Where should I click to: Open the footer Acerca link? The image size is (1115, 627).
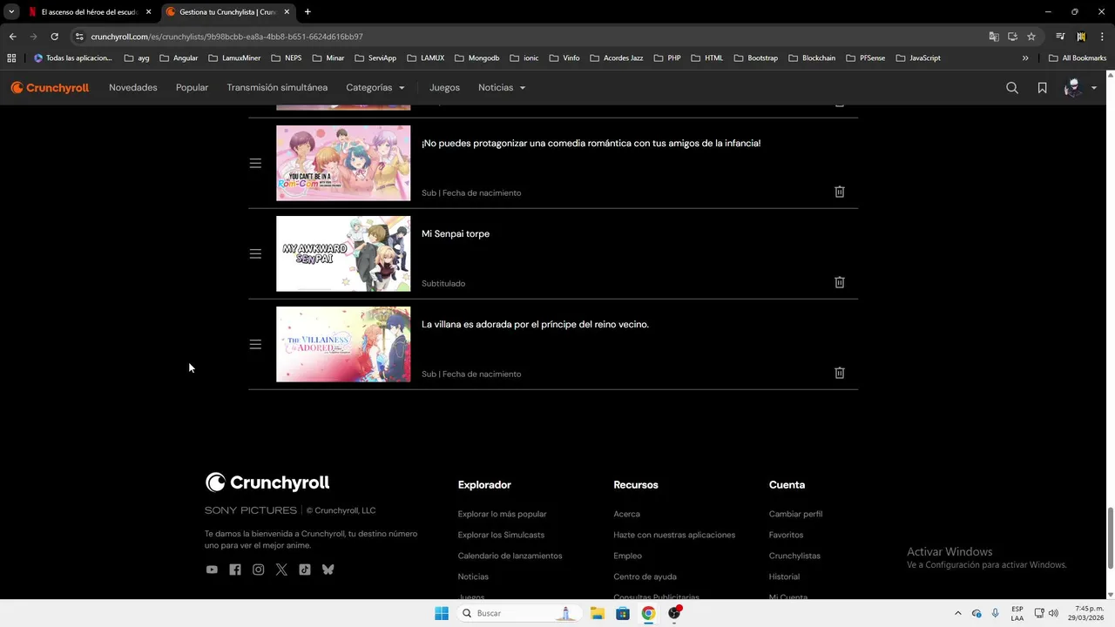626,514
